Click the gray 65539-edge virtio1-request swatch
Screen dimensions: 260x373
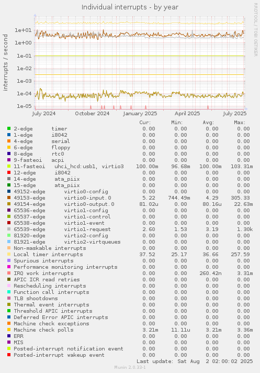pyautogui.click(x=9, y=229)
